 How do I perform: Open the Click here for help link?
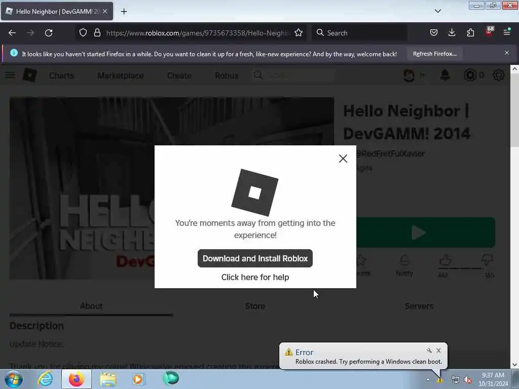tap(255, 277)
